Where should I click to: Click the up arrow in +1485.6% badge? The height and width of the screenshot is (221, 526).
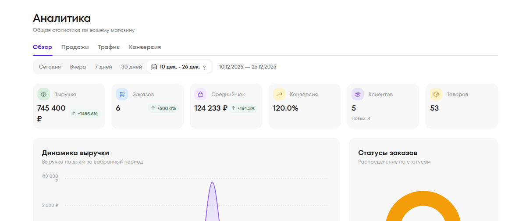[x=74, y=114]
